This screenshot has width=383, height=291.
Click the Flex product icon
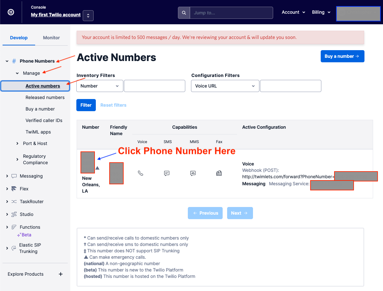pyautogui.click(x=14, y=189)
